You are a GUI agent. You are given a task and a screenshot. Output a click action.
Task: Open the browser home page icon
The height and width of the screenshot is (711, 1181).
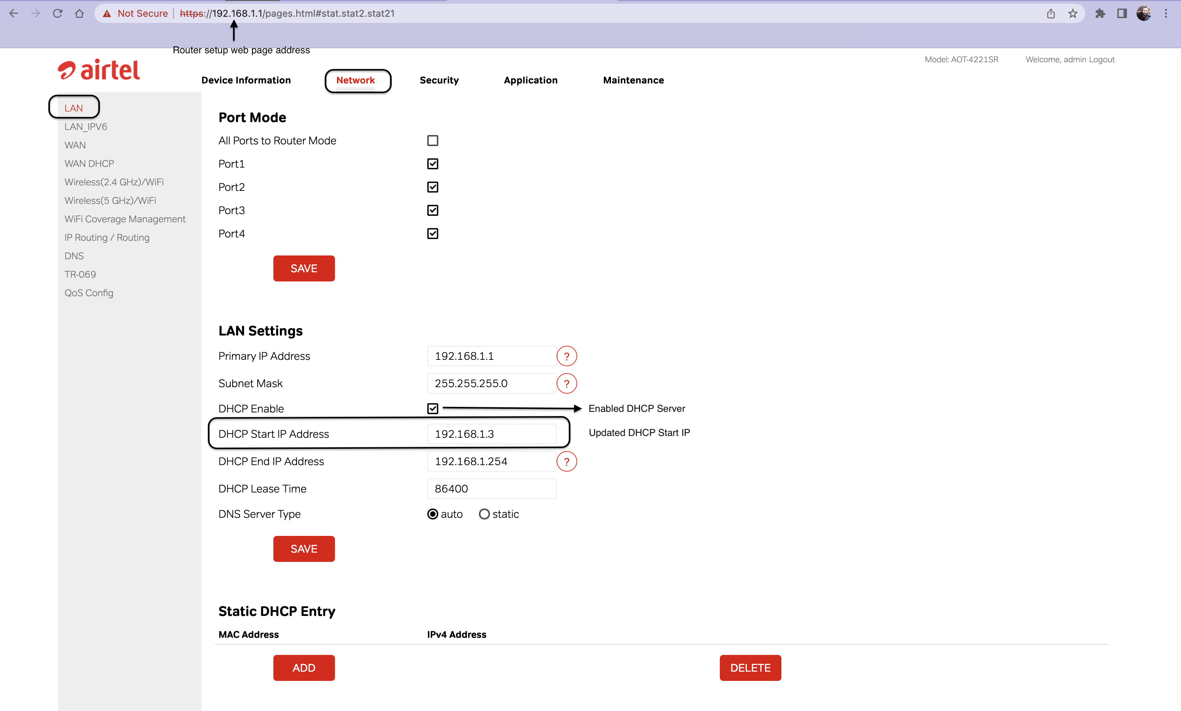pos(80,13)
